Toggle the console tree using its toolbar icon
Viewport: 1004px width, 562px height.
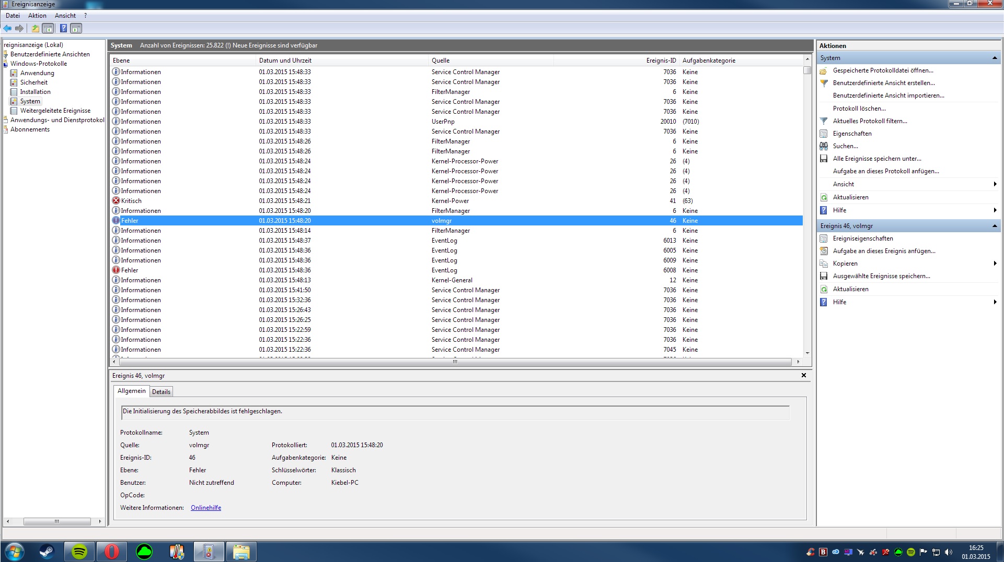48,29
